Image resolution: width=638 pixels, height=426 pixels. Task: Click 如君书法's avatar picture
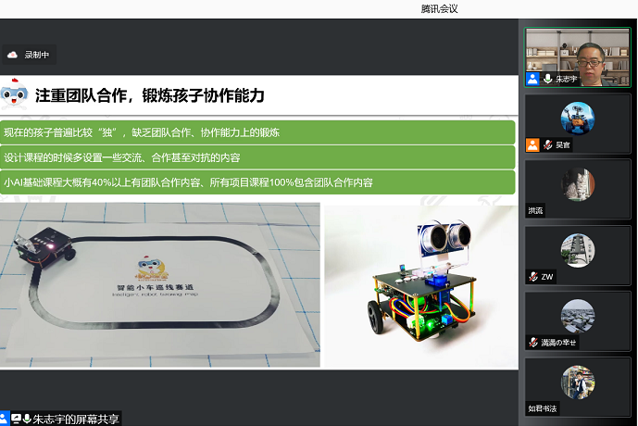pyautogui.click(x=578, y=382)
